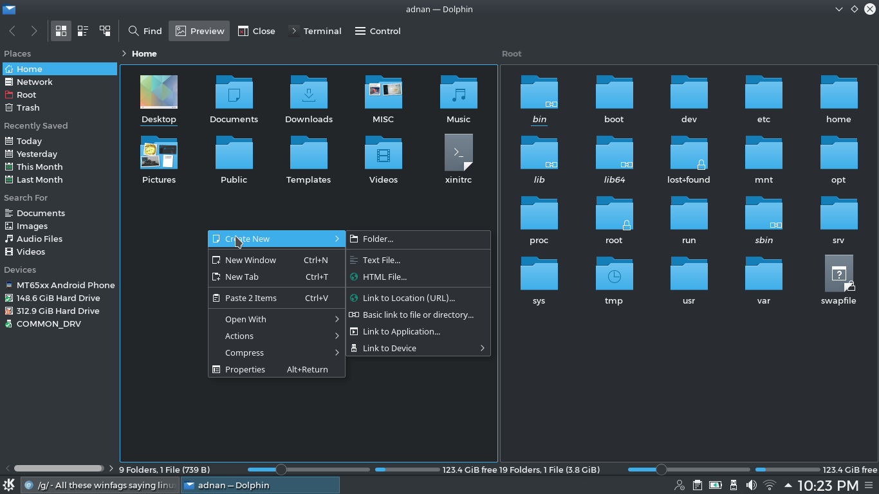The width and height of the screenshot is (879, 494).
Task: Open COMMON_DRV device
Action: pyautogui.click(x=59, y=324)
